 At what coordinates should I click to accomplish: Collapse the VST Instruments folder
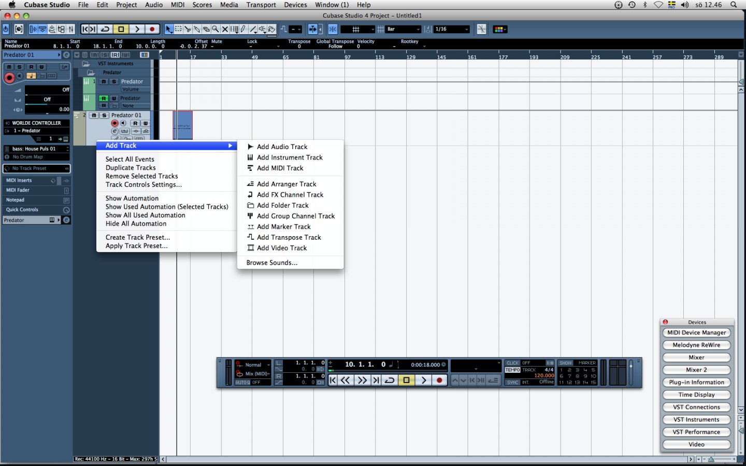point(86,64)
